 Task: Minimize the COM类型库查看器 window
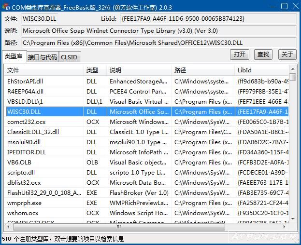[x=272, y=7]
